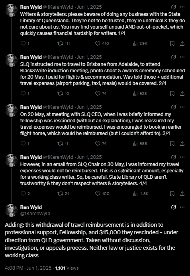The width and height of the screenshot is (190, 276).
Task: View analytics showing 4.8K views
Action: coord(141,193)
